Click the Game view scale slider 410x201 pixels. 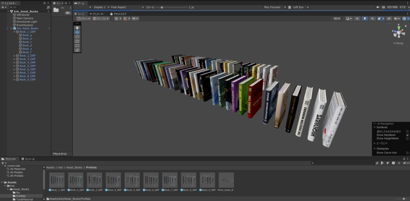click(x=171, y=7)
